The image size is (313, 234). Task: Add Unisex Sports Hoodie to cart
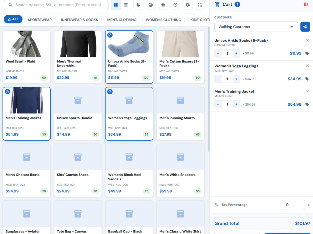pos(78,114)
